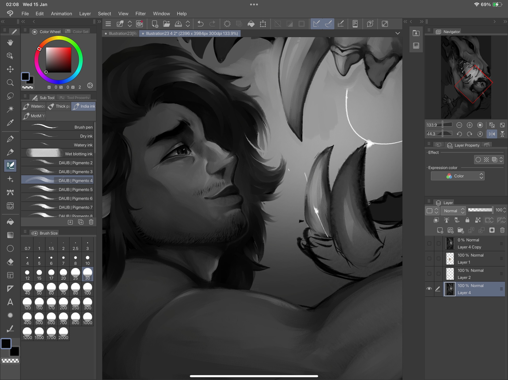Show the Layer 2 layer
Screen dimensions: 508x380
coord(429,274)
